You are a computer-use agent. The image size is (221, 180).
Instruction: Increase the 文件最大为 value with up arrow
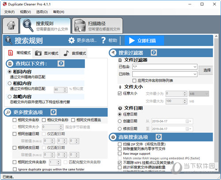[185, 100]
